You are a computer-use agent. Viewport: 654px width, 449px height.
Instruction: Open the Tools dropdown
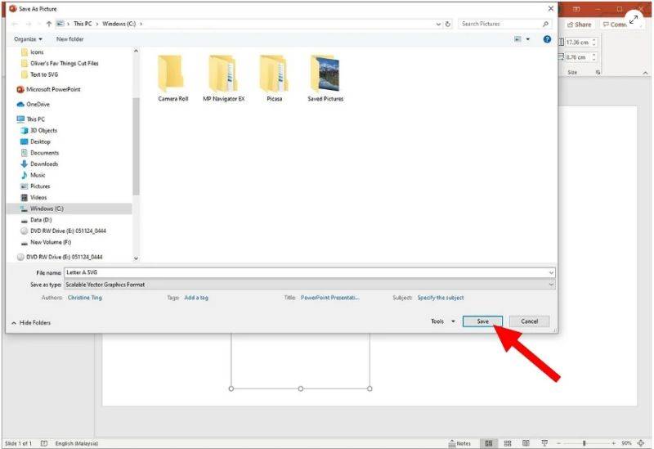tap(442, 321)
